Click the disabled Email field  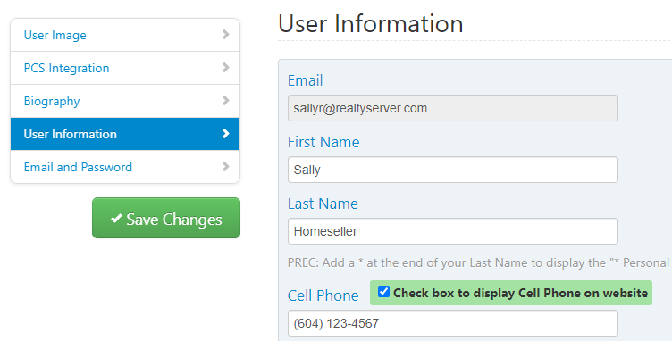453,108
